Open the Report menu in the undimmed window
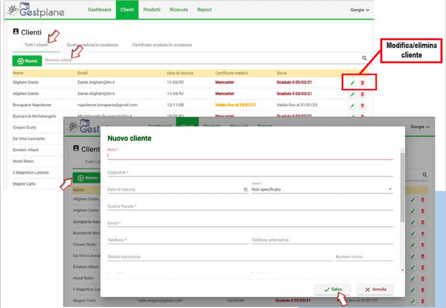The image size is (446, 308). click(204, 10)
